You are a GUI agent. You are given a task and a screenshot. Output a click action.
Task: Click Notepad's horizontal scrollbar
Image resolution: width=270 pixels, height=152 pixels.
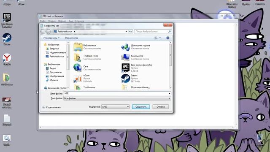click(x=137, y=128)
